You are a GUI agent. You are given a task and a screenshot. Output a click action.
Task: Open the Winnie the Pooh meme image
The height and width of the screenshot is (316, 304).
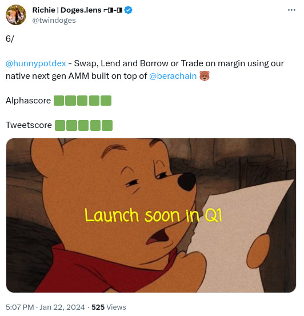point(151,215)
